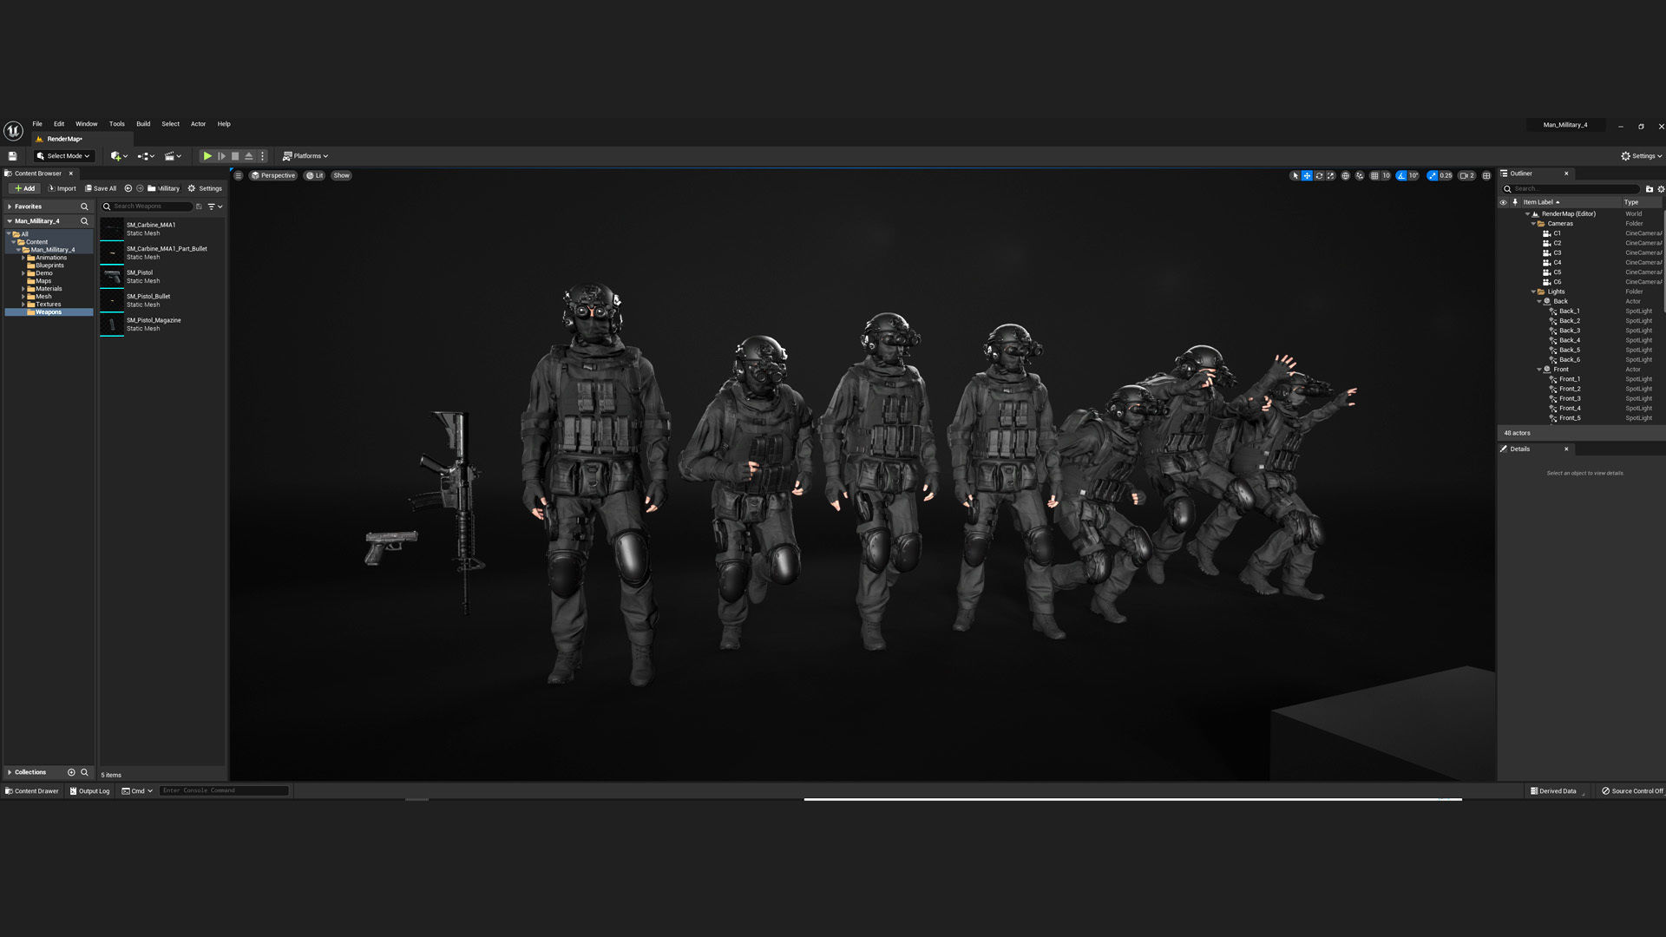The image size is (1666, 937).
Task: Open the File menu
Action: 37,124
